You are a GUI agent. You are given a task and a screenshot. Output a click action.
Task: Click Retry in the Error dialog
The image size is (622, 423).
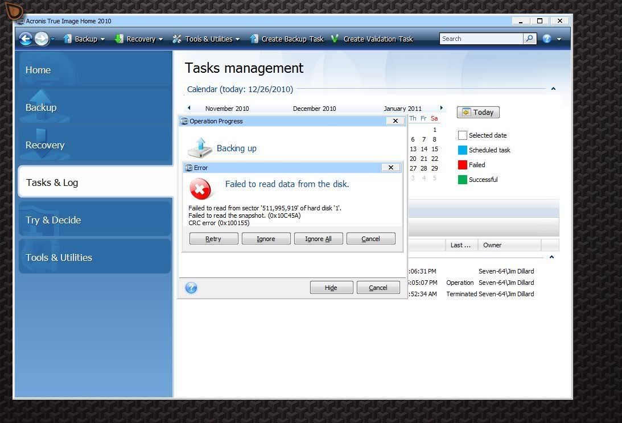(x=214, y=239)
